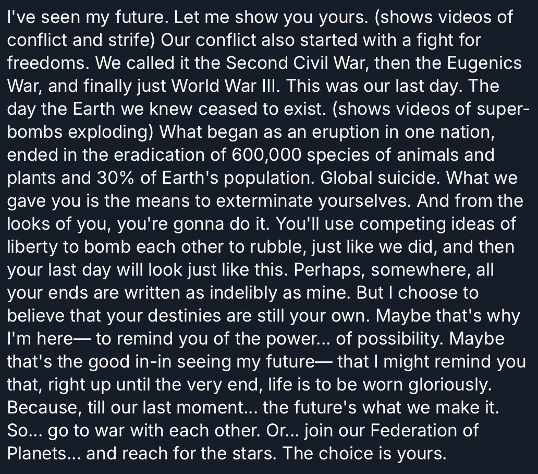This screenshot has height=474, width=538.
Task: Select the number "600,000" in the text
Action: click(x=266, y=156)
